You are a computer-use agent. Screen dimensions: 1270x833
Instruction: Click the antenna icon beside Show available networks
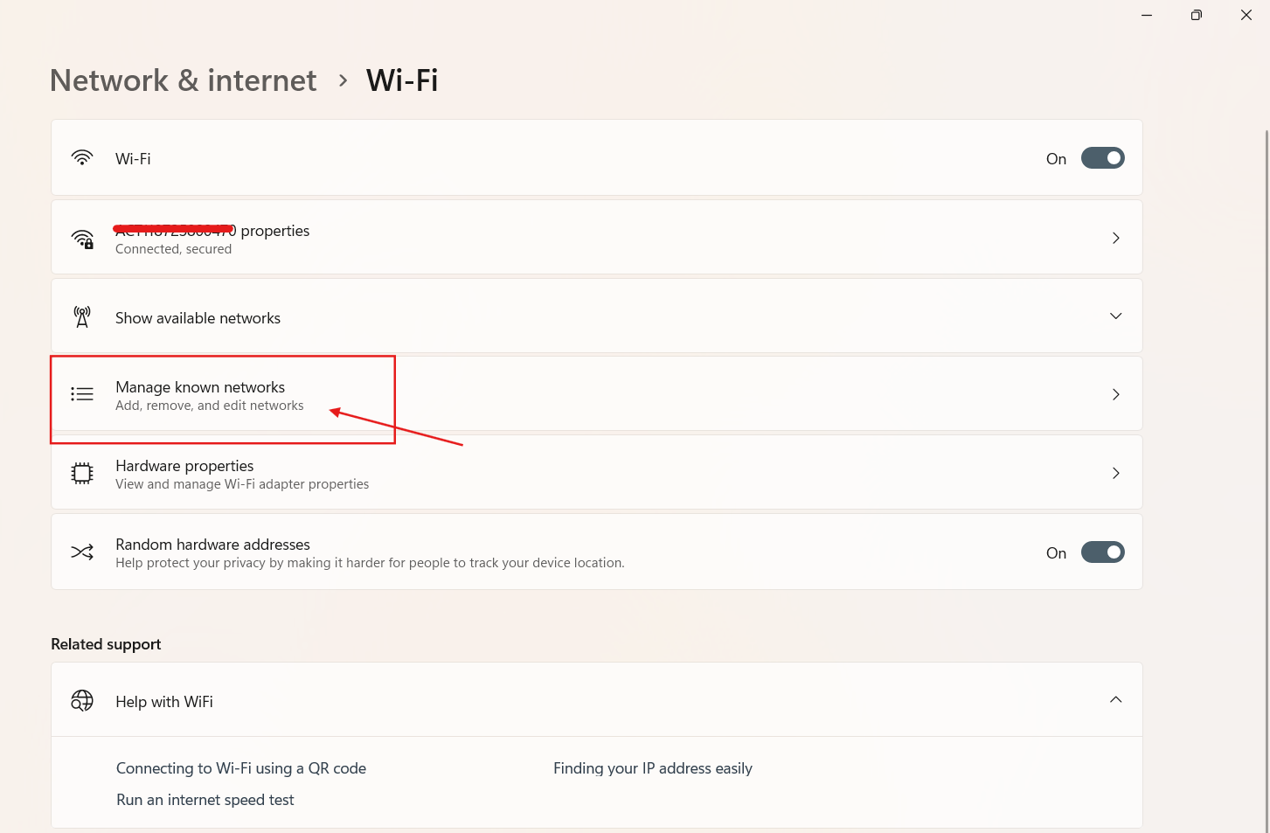tap(81, 316)
